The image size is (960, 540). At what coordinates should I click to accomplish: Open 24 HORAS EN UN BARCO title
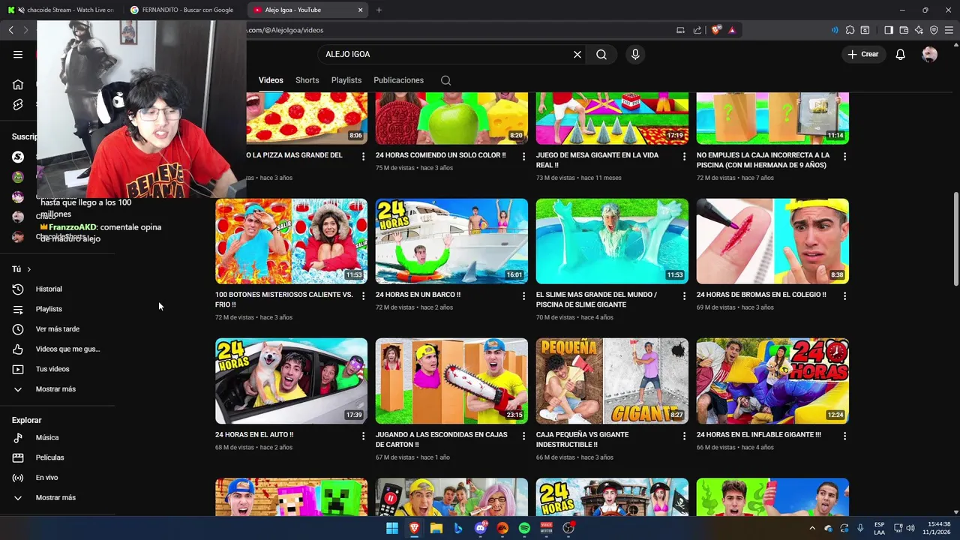click(x=418, y=295)
